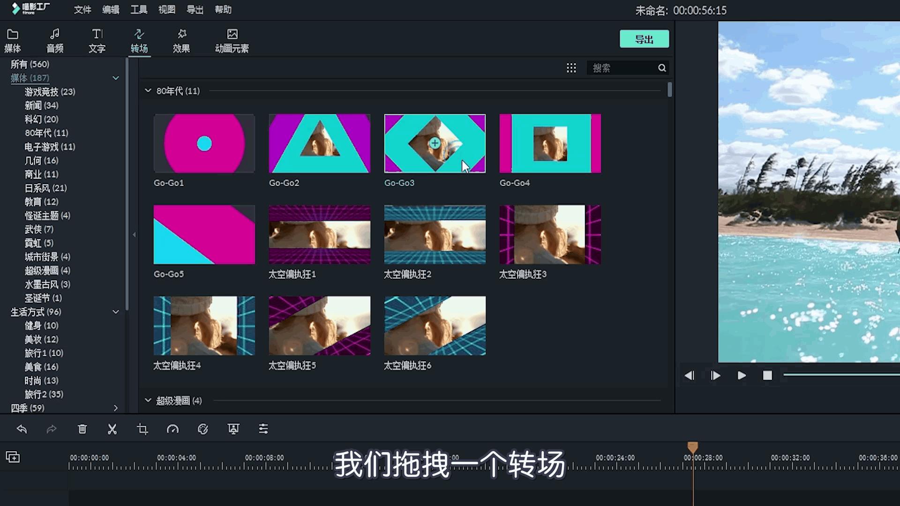Click the speed adjustment gauge icon
900x506 pixels.
click(x=173, y=429)
